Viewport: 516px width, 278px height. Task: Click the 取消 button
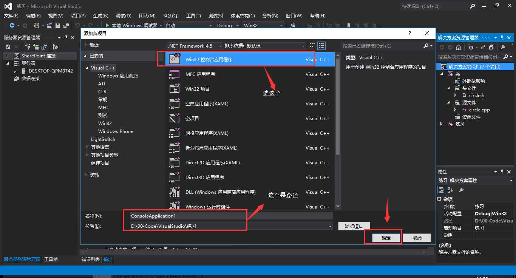(417, 238)
